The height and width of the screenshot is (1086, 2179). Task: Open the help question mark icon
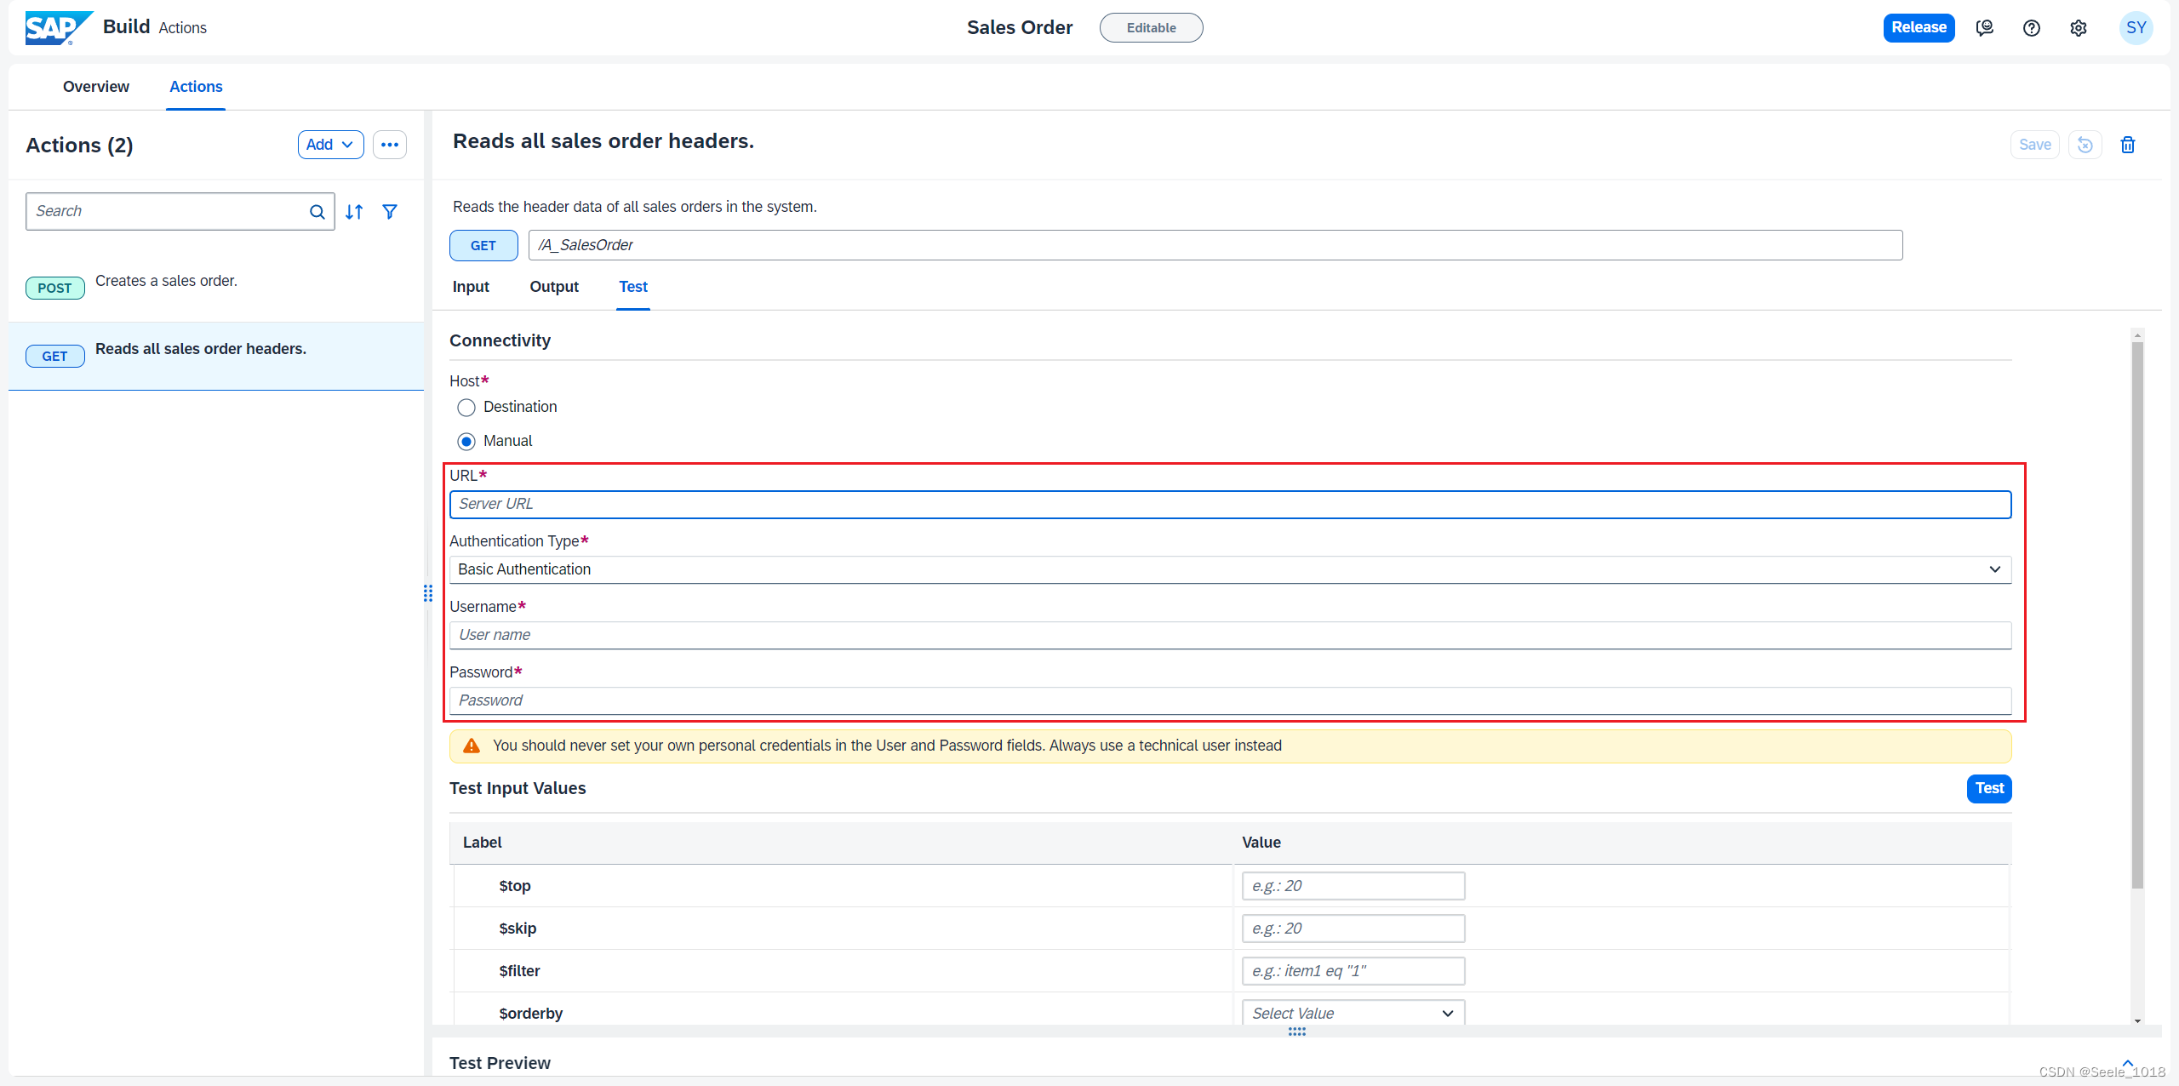click(x=2031, y=28)
